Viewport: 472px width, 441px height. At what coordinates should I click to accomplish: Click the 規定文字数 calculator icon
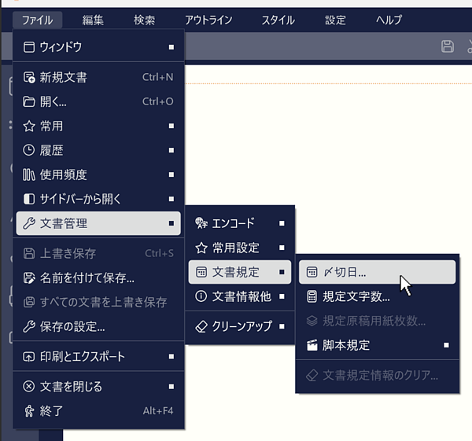pyautogui.click(x=312, y=296)
